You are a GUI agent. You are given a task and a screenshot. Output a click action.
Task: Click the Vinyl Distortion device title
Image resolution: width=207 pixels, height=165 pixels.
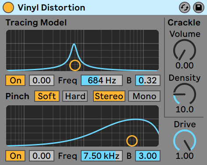(51, 7)
